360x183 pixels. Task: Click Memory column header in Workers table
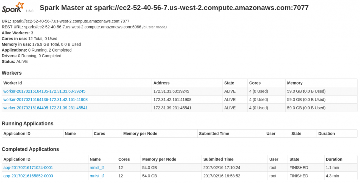[x=295, y=83]
